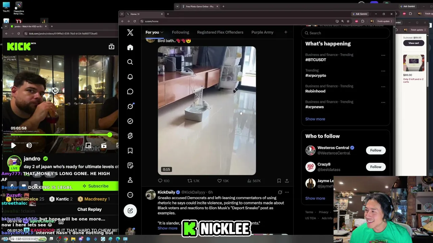Open Profile in the X sidebar
This screenshot has height=243, width=433.
pyautogui.click(x=130, y=180)
